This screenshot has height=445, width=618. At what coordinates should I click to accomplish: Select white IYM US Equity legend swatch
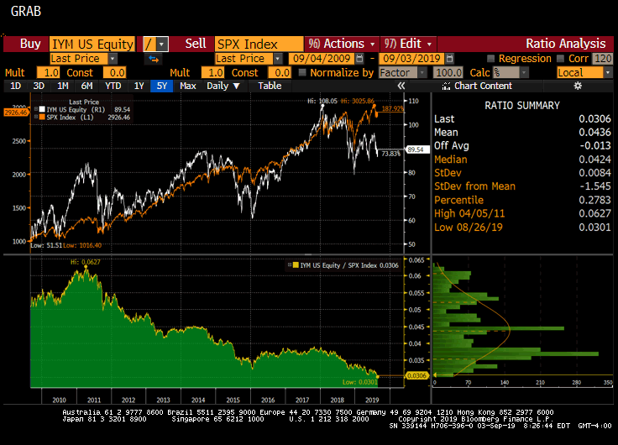pyautogui.click(x=42, y=109)
